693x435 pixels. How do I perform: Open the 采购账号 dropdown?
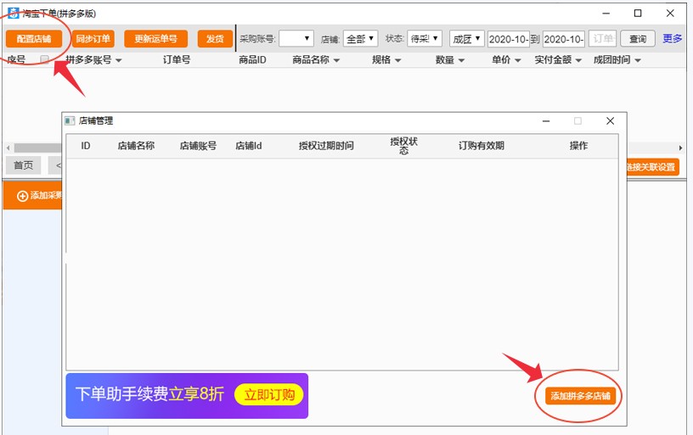click(296, 39)
